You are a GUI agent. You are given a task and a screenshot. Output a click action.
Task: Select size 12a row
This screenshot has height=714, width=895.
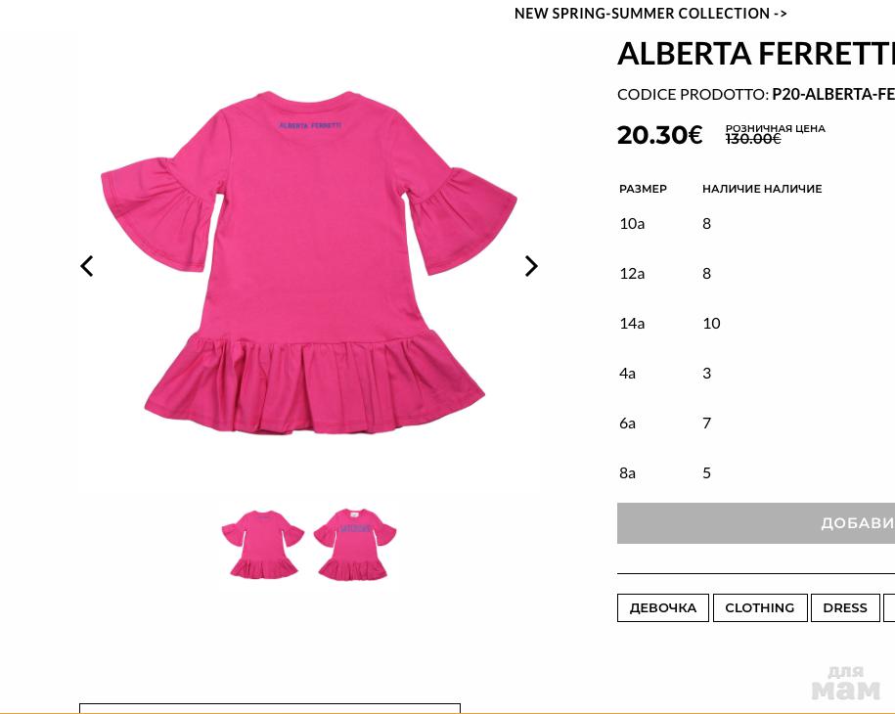coord(756,274)
